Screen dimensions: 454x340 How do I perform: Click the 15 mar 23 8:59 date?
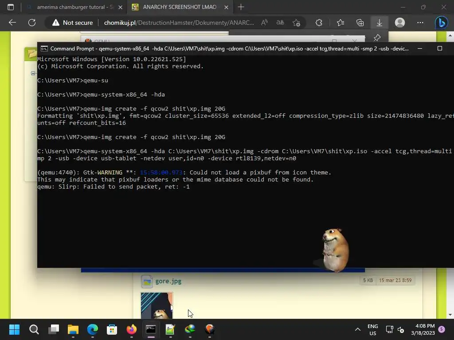[x=395, y=280]
